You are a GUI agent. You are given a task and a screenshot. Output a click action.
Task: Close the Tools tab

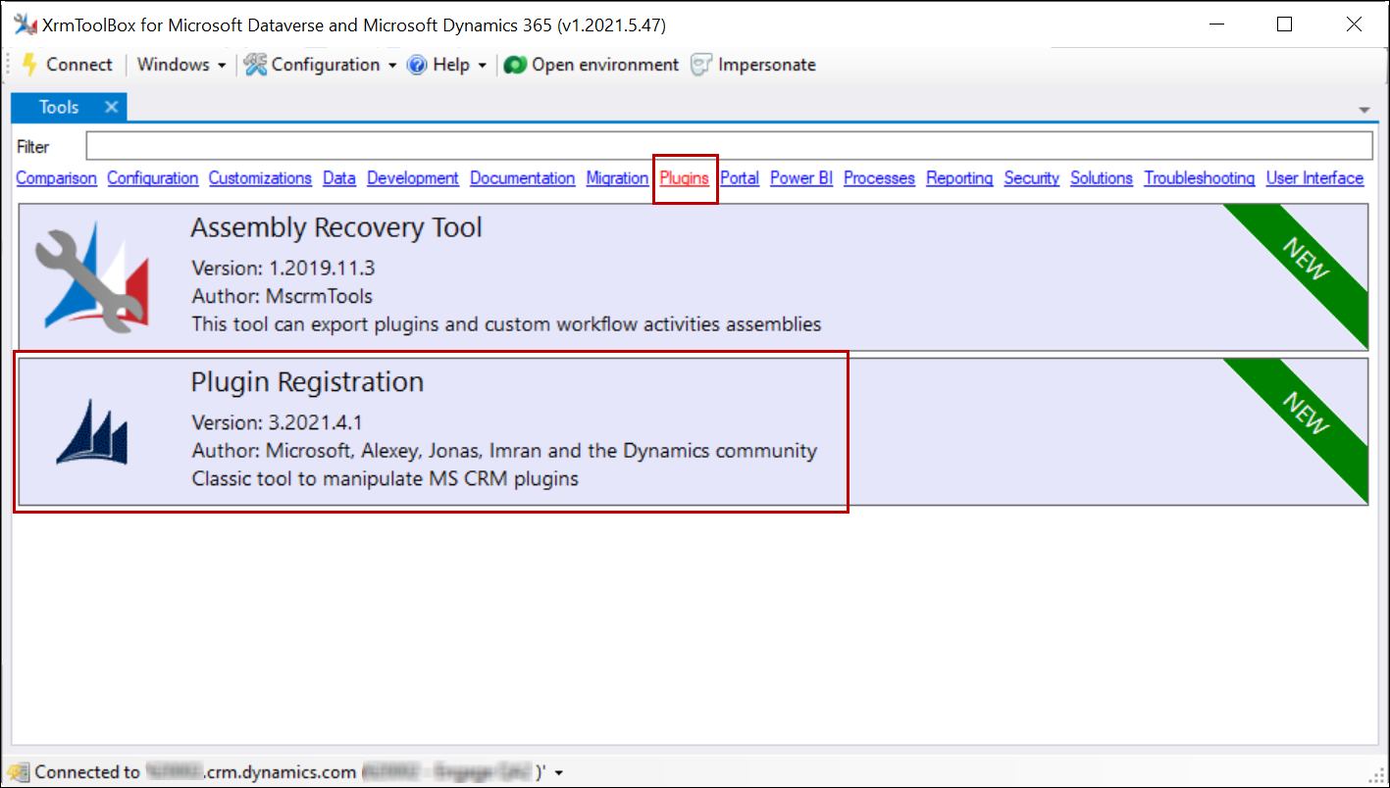coord(111,107)
